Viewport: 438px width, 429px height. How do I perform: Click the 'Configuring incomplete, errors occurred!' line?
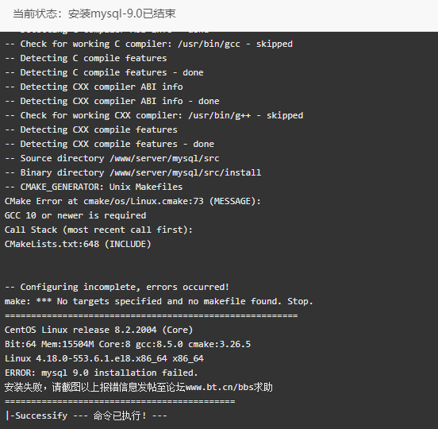click(117, 287)
